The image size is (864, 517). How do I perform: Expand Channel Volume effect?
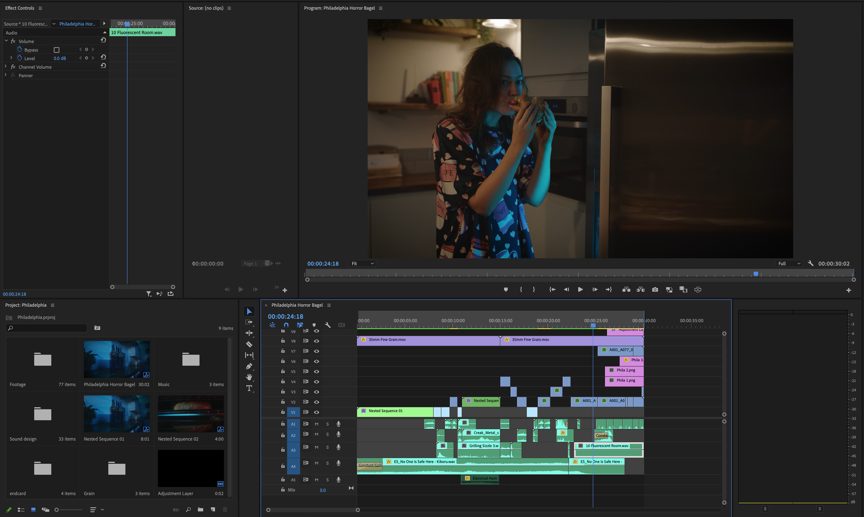(x=6, y=66)
